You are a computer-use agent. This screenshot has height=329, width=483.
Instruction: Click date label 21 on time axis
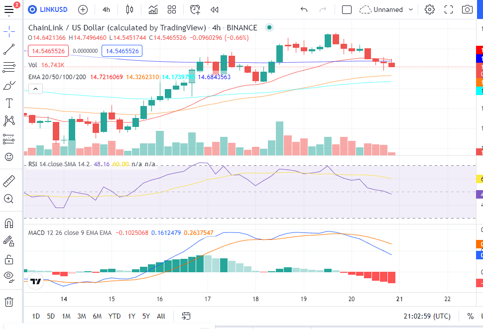coord(399,299)
